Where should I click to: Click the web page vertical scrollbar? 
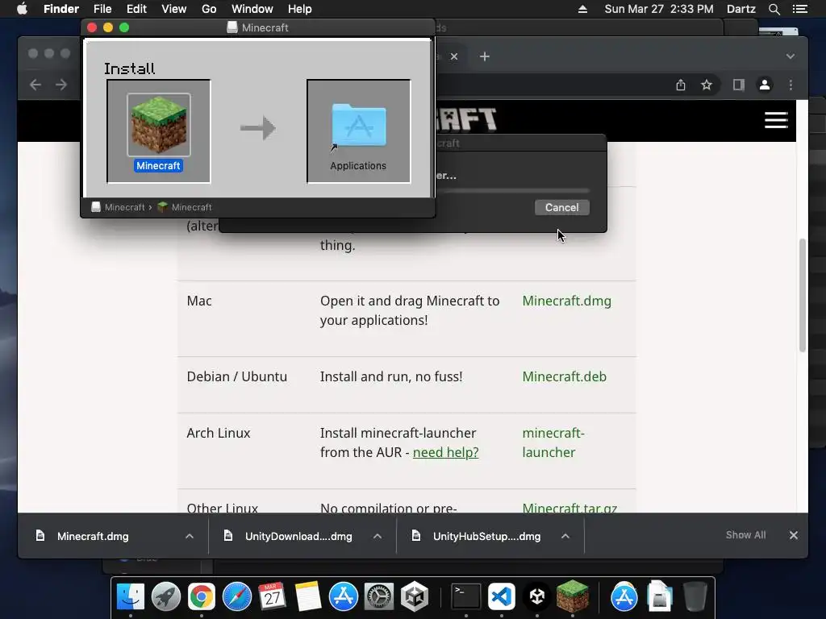803,295
